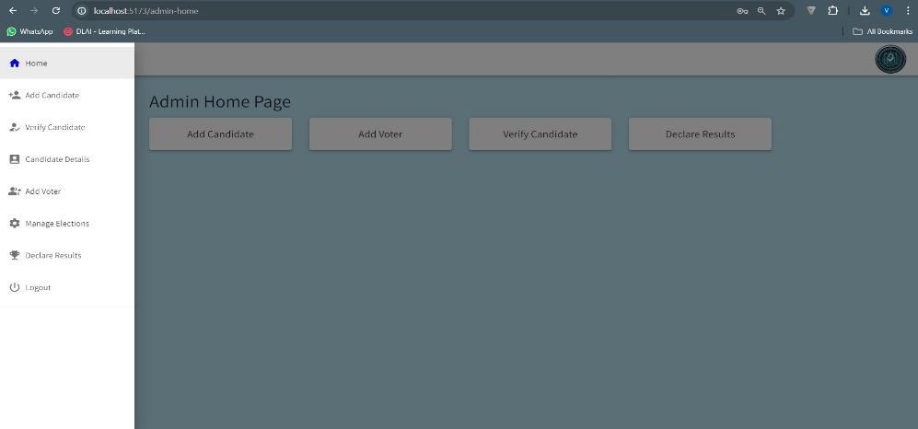The height and width of the screenshot is (429, 918).
Task: Open Manage Elections from sidebar
Action: [x=67, y=224]
